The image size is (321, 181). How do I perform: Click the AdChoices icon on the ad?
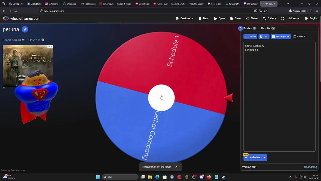[x=49, y=47]
